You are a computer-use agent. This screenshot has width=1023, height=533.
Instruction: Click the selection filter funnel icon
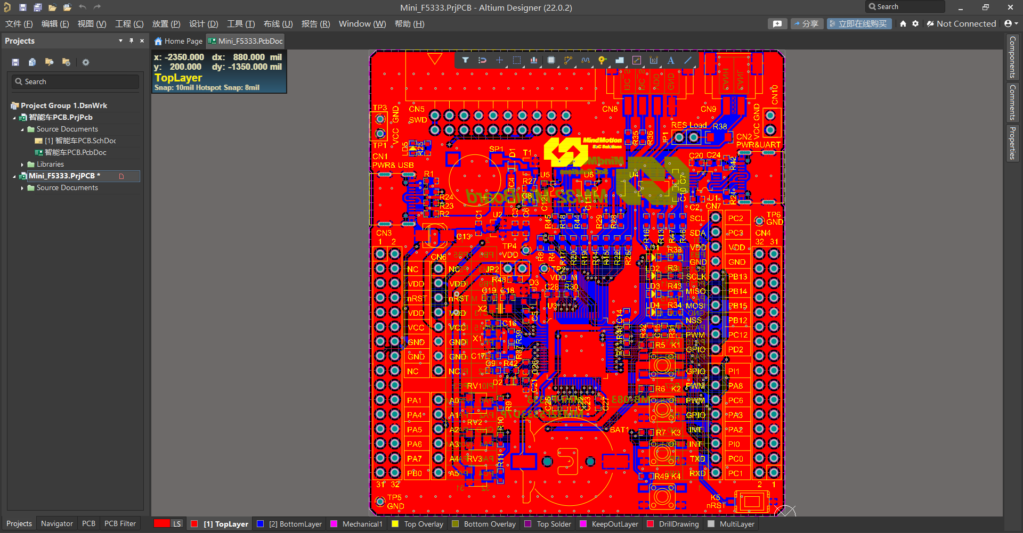click(465, 60)
